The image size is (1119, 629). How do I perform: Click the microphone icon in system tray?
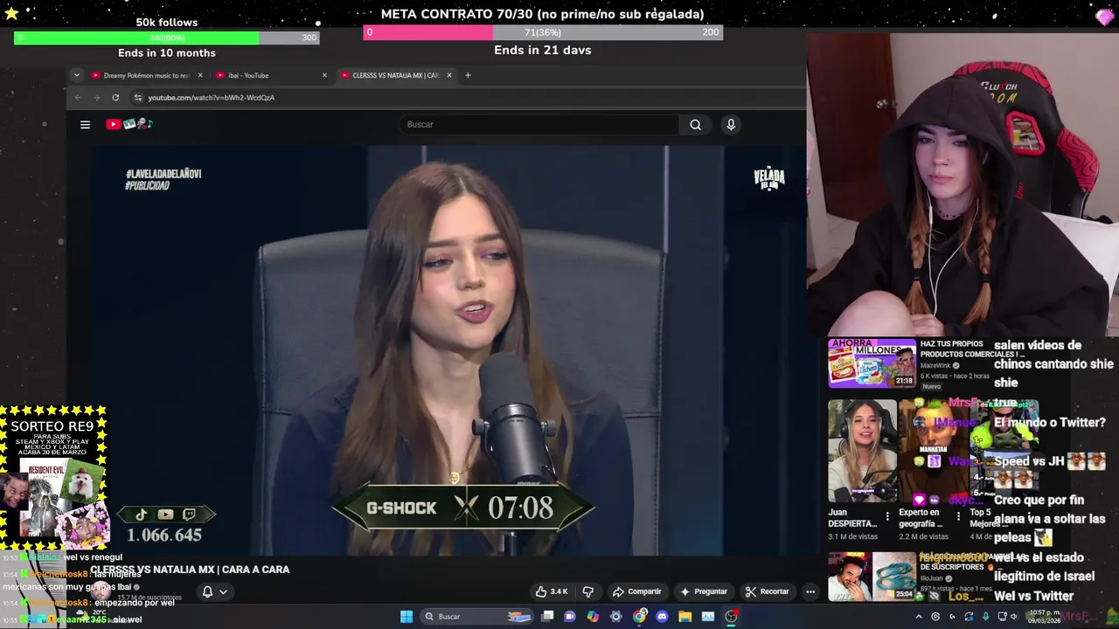(x=985, y=617)
